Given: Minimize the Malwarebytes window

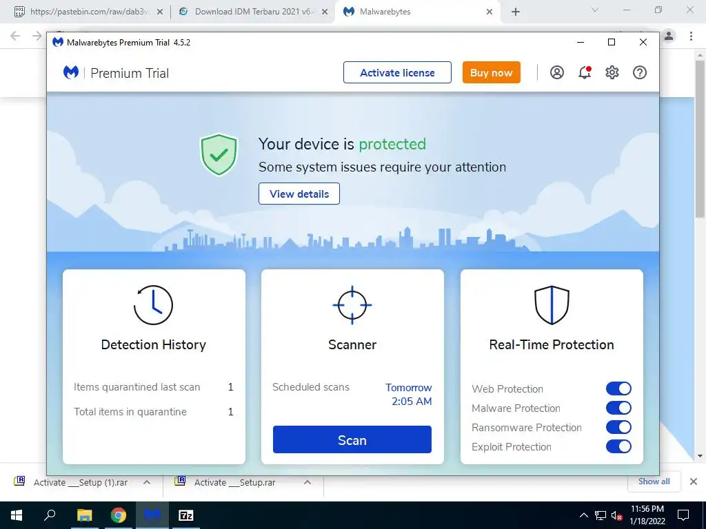Looking at the screenshot, I should click(x=581, y=42).
